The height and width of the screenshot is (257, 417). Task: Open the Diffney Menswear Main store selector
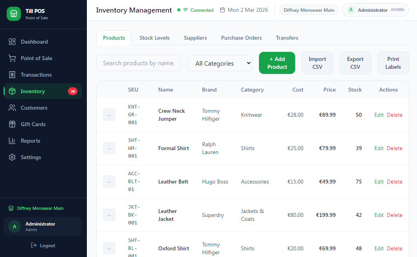(309, 10)
